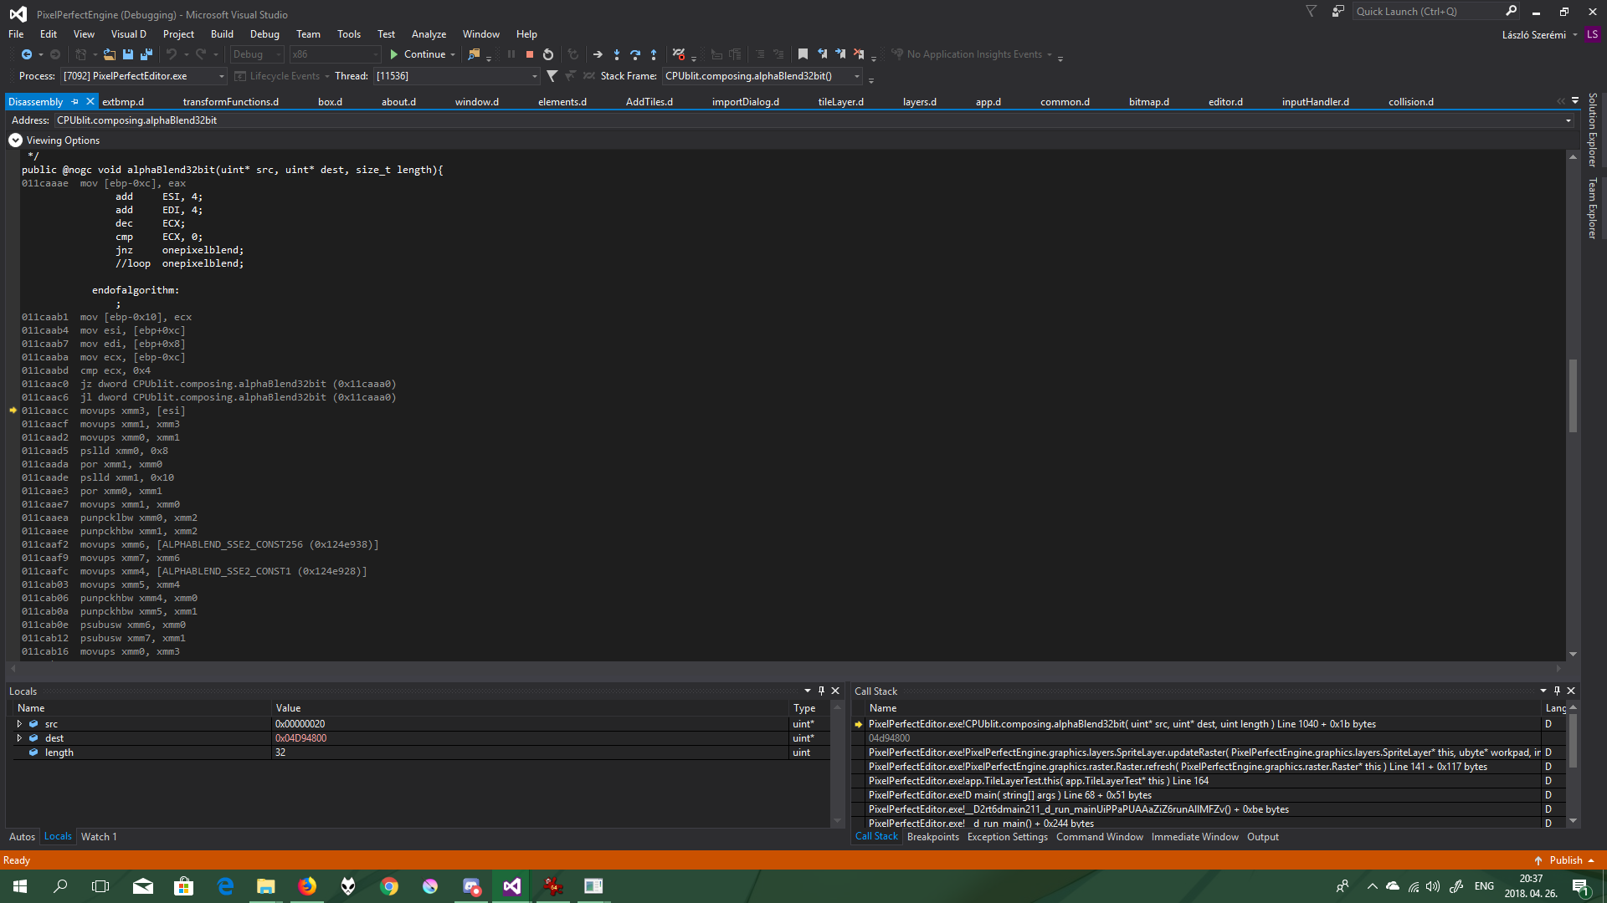Screen dimensions: 1607x903
Task: Expand the src variable in Locals
Action: click(x=18, y=724)
